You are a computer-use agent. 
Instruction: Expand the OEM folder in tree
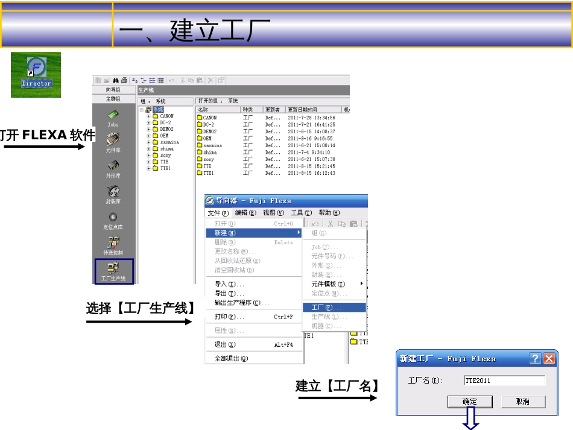point(149,136)
